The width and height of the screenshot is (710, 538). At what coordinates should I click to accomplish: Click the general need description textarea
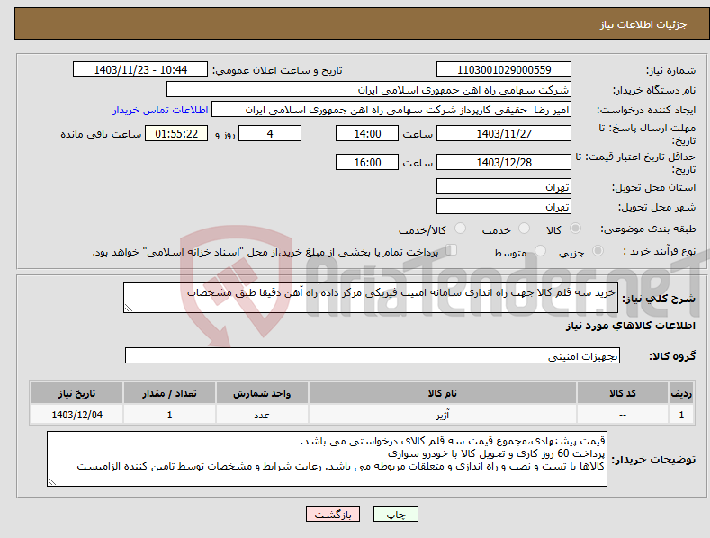pos(371,298)
